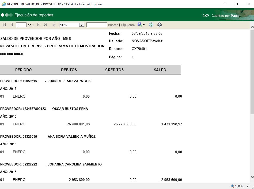254x189 pixels.
Task: Go to next page of report
Action: tap(38, 25)
